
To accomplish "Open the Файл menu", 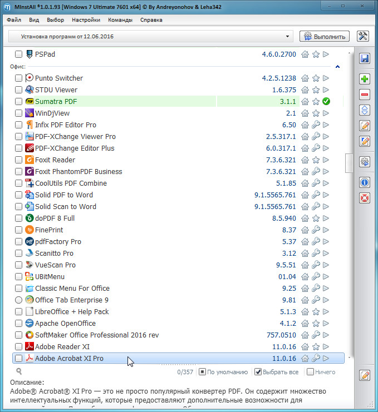I will tap(14, 20).
